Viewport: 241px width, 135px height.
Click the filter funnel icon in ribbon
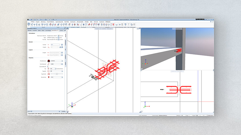tap(128, 24)
